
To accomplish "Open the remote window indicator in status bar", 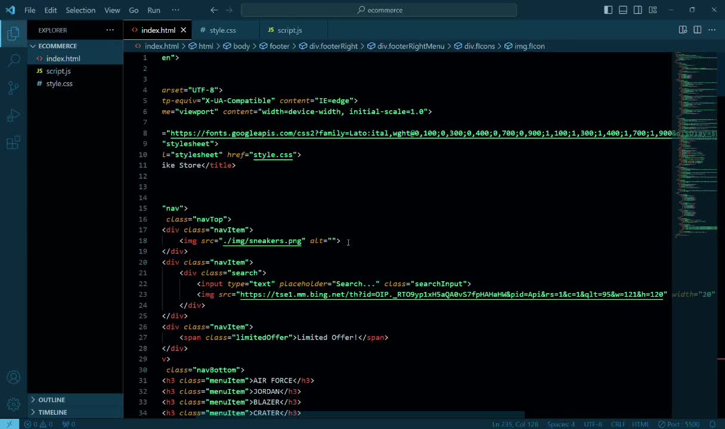I will (9, 424).
